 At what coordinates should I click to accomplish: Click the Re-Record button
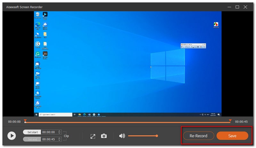198,136
